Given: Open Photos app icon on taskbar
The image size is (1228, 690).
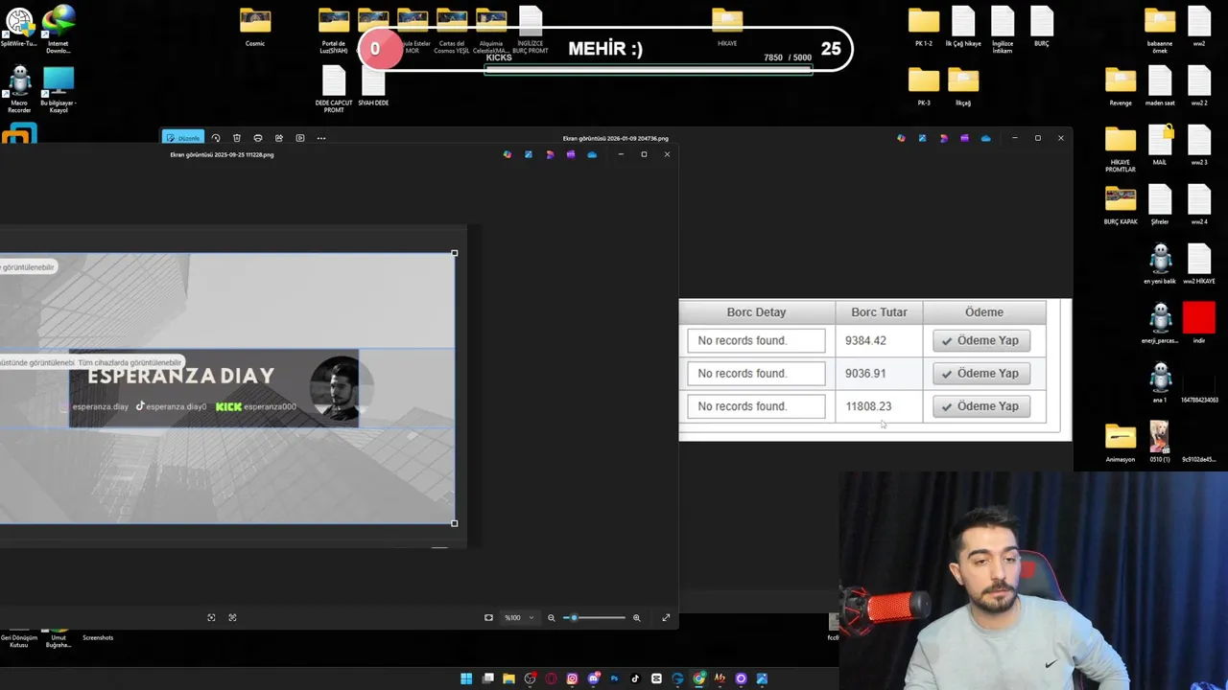Looking at the screenshot, I should pyautogui.click(x=762, y=678).
